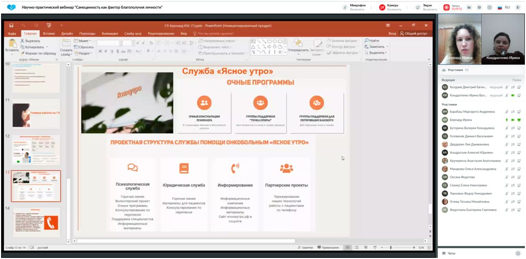The image size is (526, 259).
Task: Click the zoom slider in the PowerPoint status bar
Action: pos(392,247)
